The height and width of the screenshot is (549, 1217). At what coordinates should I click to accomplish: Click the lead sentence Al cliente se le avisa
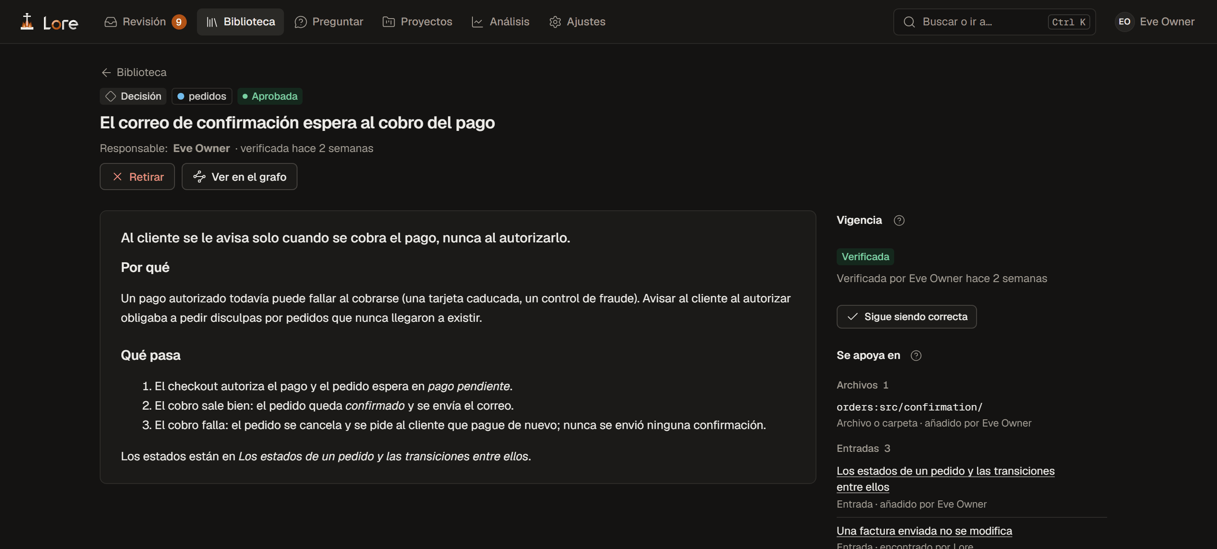345,237
